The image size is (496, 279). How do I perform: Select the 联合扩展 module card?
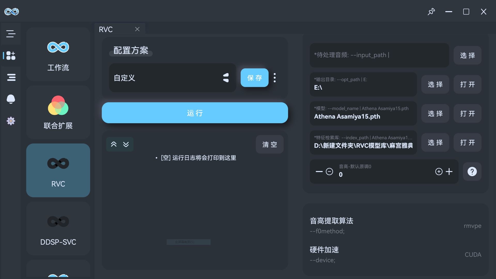[58, 112]
